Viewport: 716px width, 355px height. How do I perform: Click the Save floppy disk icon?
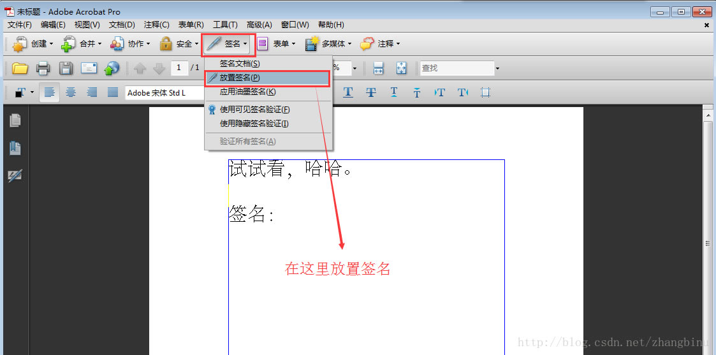pos(66,68)
